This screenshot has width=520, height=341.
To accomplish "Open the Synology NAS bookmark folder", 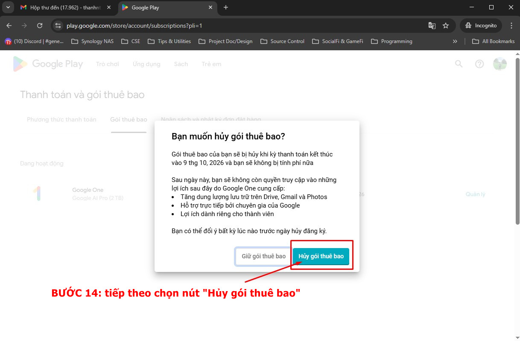I will (x=93, y=41).
